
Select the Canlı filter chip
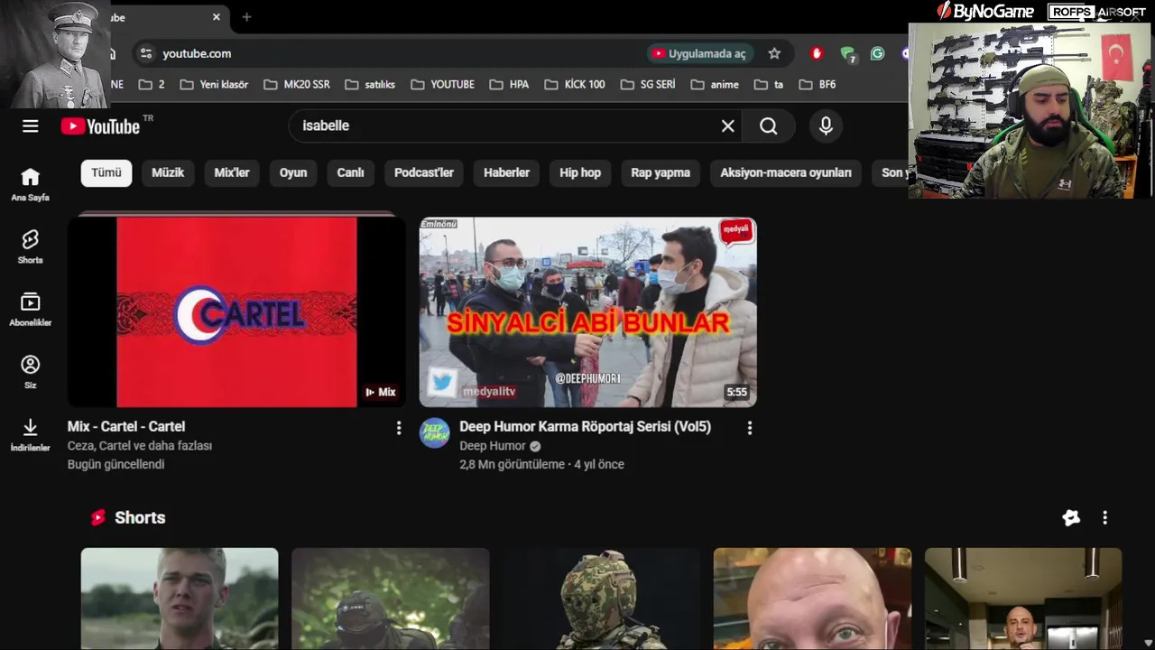click(351, 172)
